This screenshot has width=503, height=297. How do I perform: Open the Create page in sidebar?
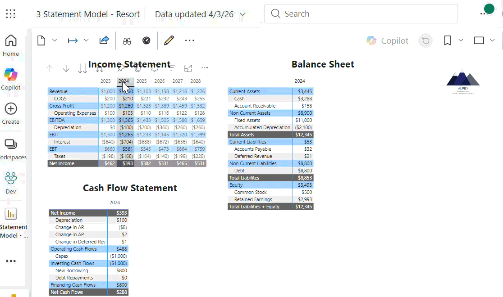[11, 113]
